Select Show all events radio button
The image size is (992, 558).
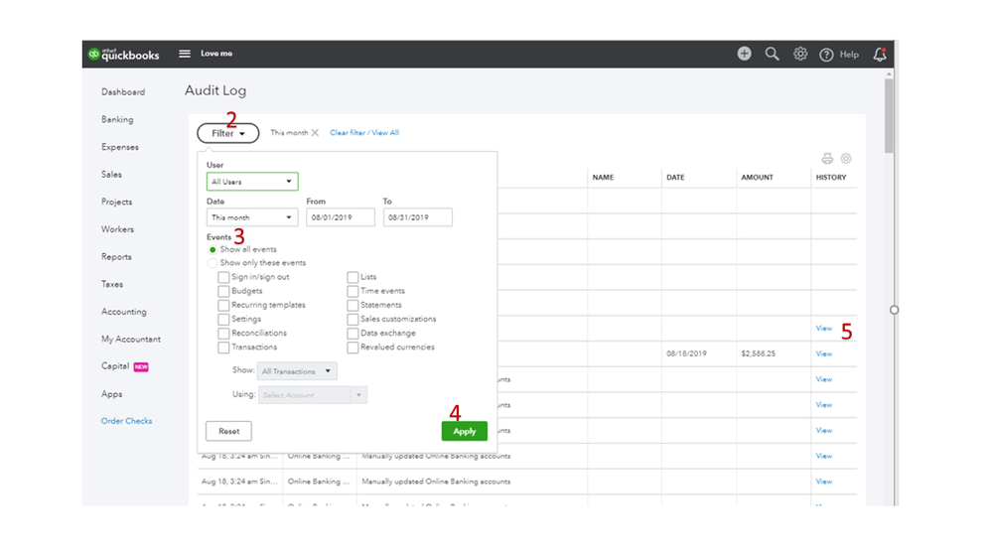point(213,250)
